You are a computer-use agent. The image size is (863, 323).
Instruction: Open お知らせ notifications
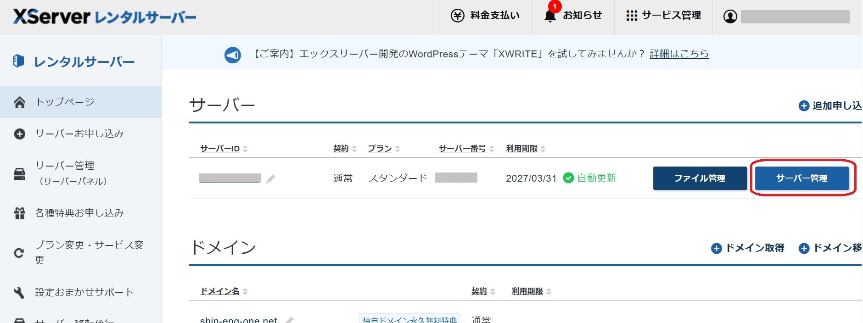[x=573, y=16]
